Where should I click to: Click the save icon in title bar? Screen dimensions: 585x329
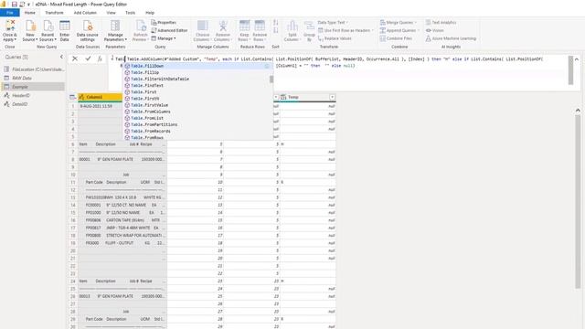15,4
